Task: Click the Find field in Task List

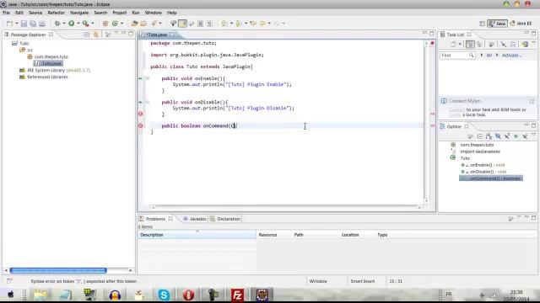Action: (x=457, y=56)
